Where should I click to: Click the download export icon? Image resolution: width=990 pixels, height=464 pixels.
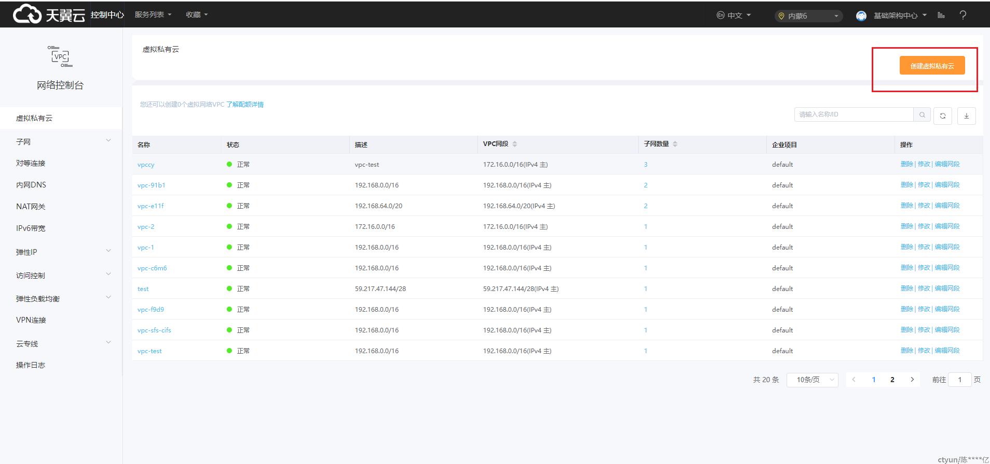(x=966, y=116)
